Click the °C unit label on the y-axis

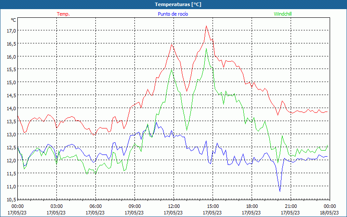[13, 20]
